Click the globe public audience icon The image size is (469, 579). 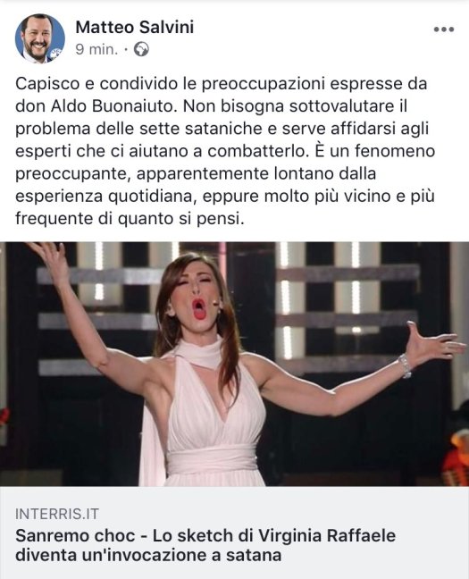pos(141,49)
